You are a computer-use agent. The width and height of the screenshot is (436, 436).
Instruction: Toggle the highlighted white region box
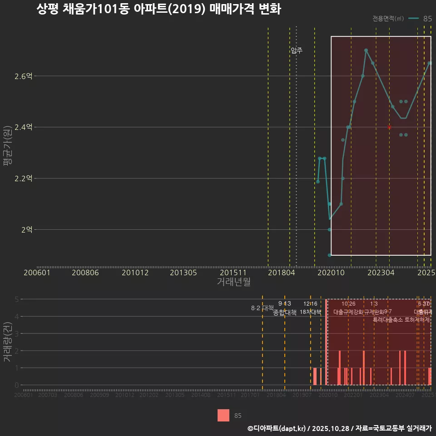pyautogui.click(x=381, y=36)
